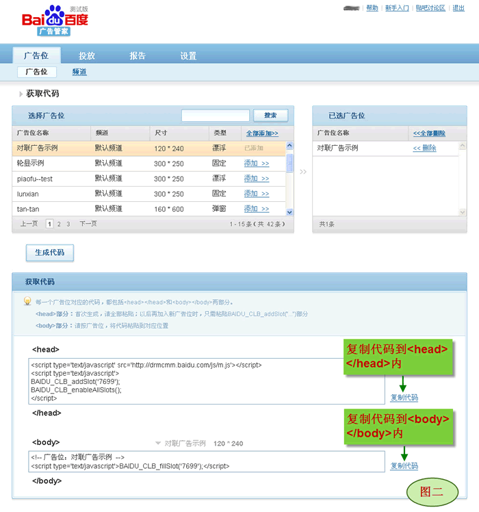Click the arrow icon beside 获取代码 heading
Viewport: 479px width, 512px height.
pos(21,94)
